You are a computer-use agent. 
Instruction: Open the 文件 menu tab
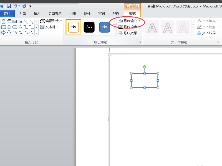coord(7,14)
